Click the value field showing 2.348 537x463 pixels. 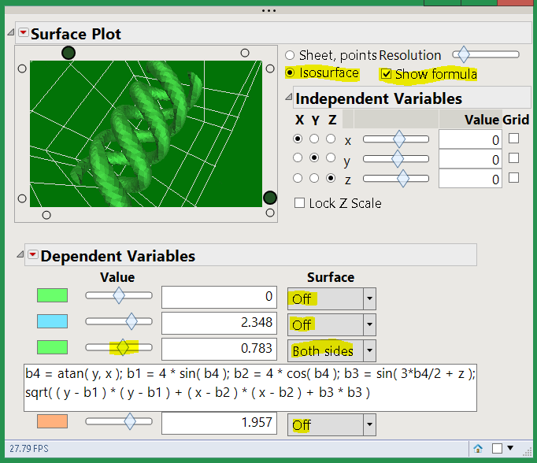219,323
